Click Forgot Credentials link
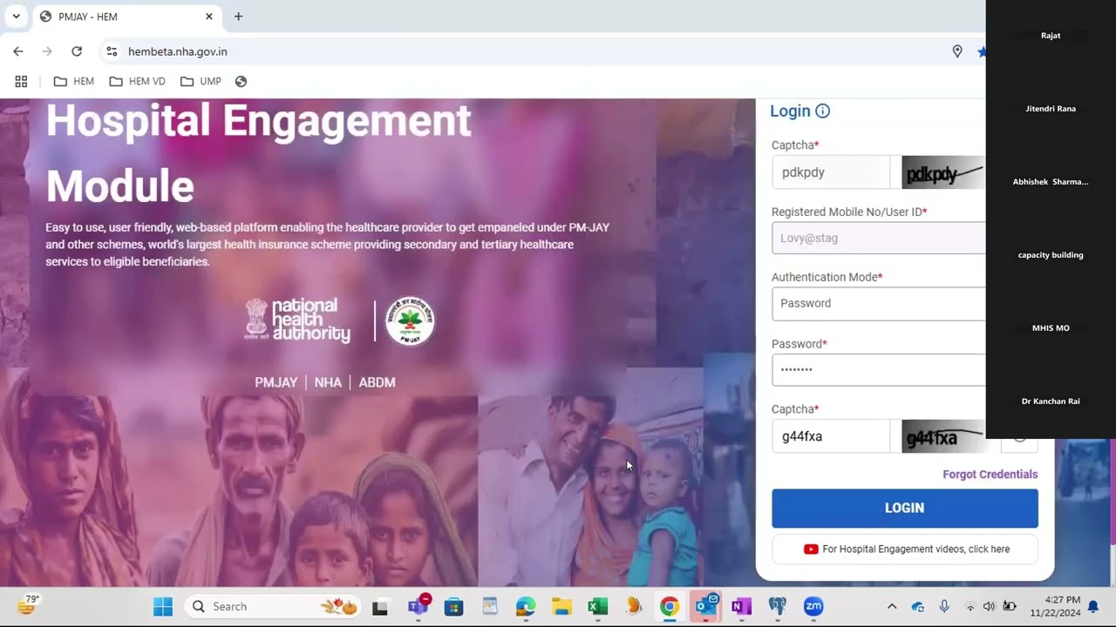Image resolution: width=1116 pixels, height=627 pixels. point(990,475)
